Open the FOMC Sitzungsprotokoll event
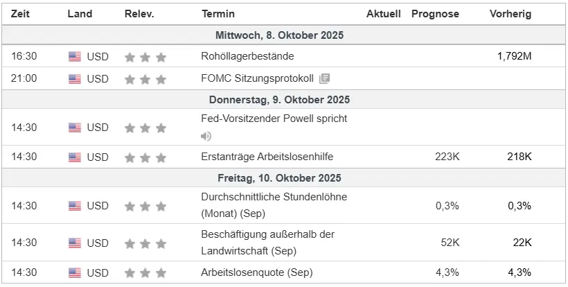568x287 pixels. 257,78
